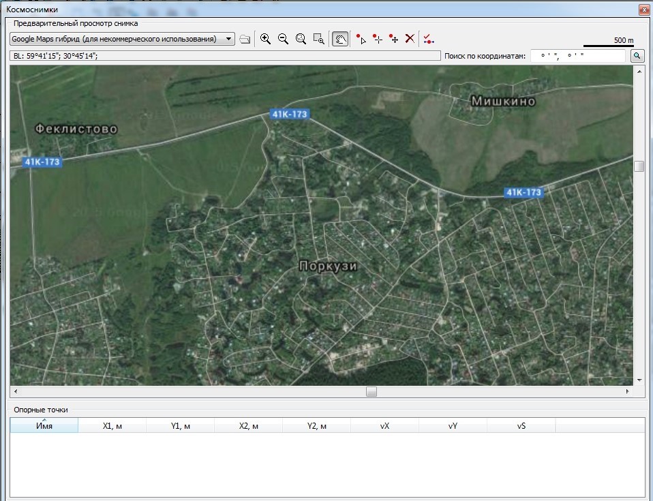
Task: Close the Космоснимки window
Action: [x=643, y=10]
